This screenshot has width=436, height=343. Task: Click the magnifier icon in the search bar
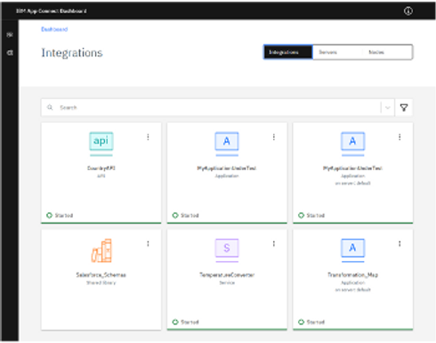pyautogui.click(x=50, y=107)
